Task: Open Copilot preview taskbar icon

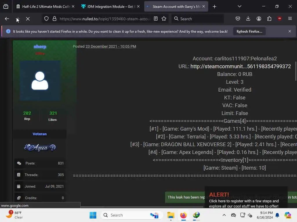Action: coord(287,215)
